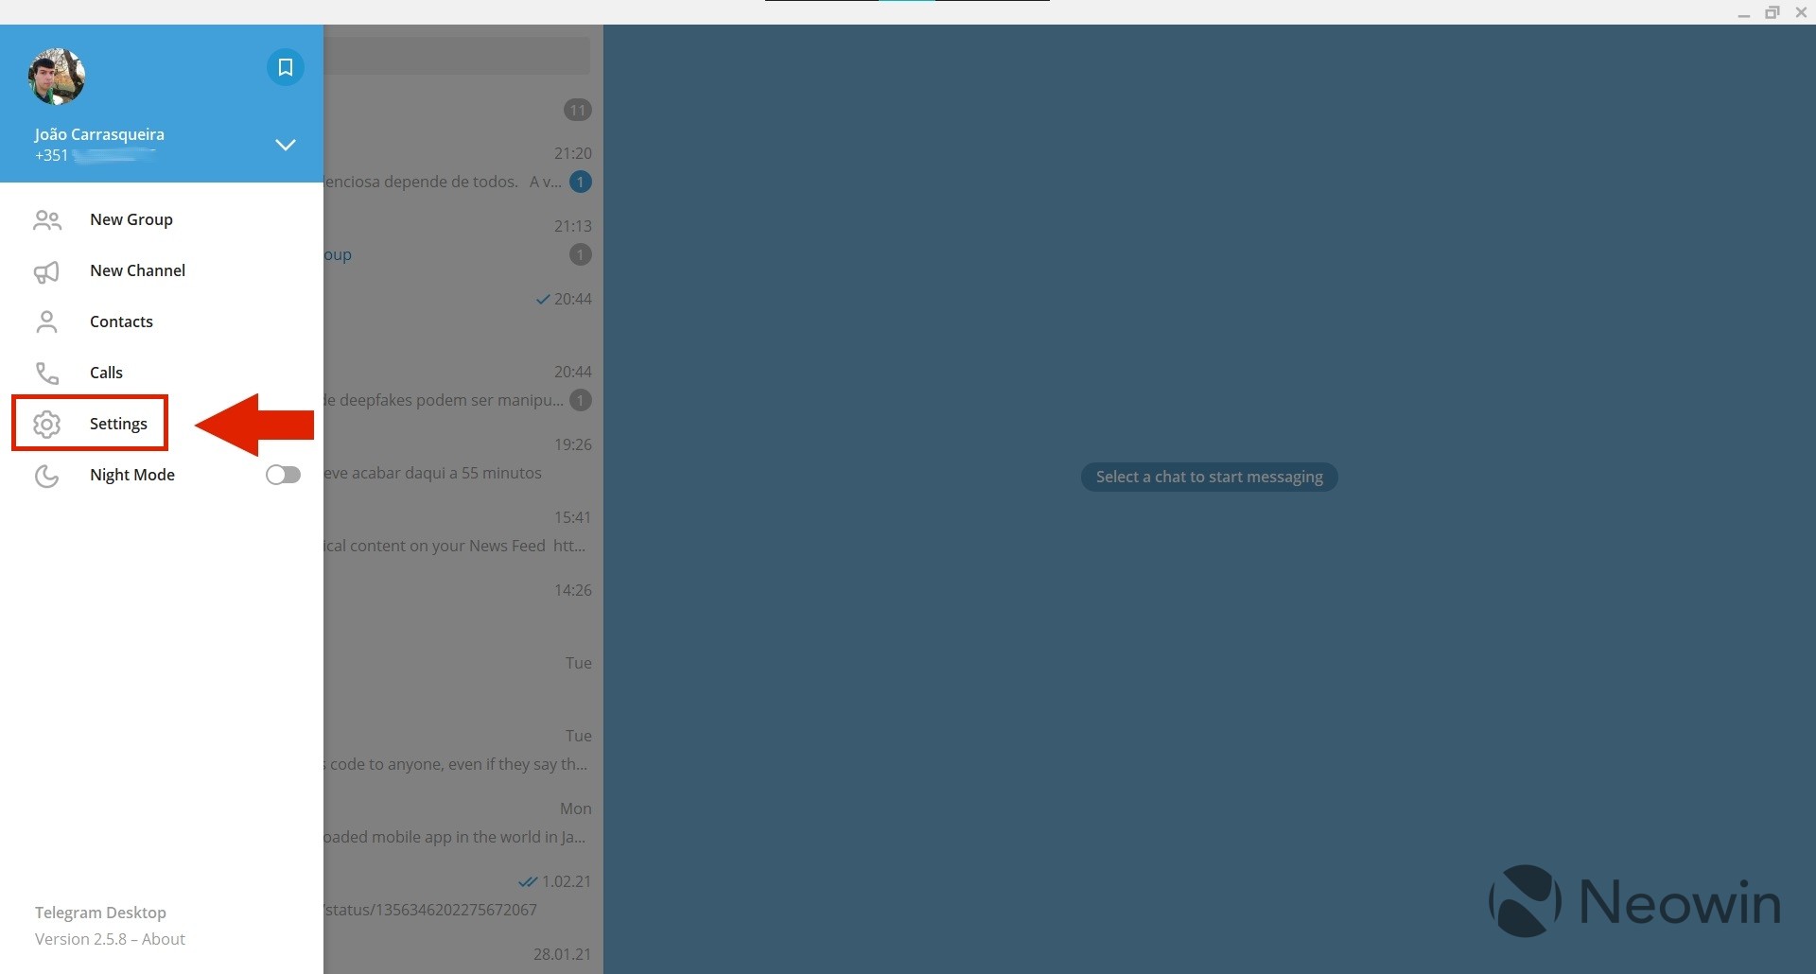
Task: Open Contacts from side menu
Action: (x=121, y=322)
